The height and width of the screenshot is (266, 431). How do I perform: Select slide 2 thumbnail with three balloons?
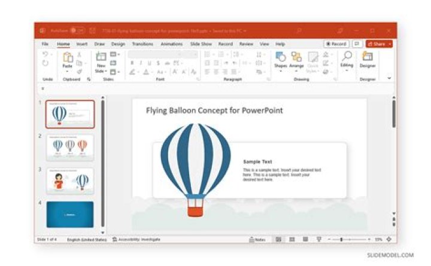[x=70, y=148]
